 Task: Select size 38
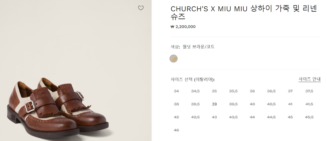(176, 104)
